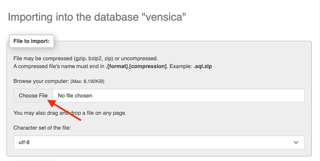Screen dimensions: 320x161
Task: Click the "Browse your computer:" label
Action: coord(41,81)
